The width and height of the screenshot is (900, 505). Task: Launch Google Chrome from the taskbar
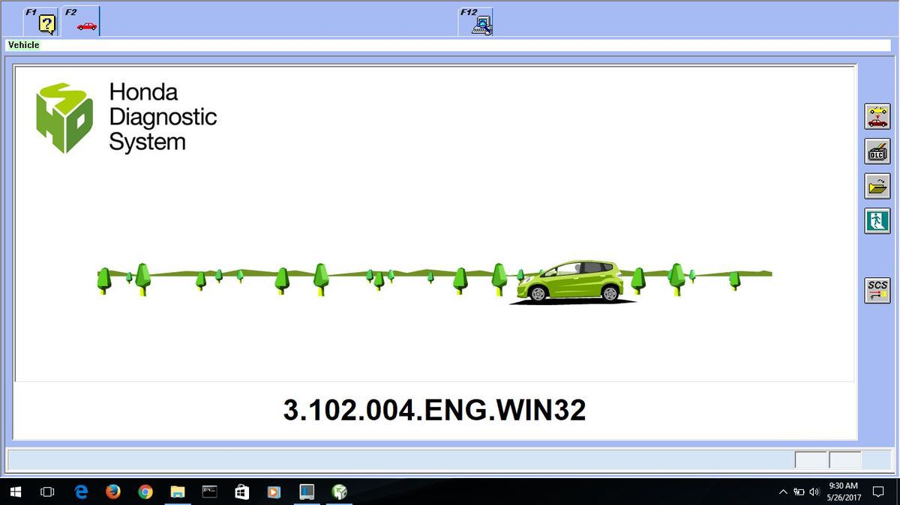145,492
